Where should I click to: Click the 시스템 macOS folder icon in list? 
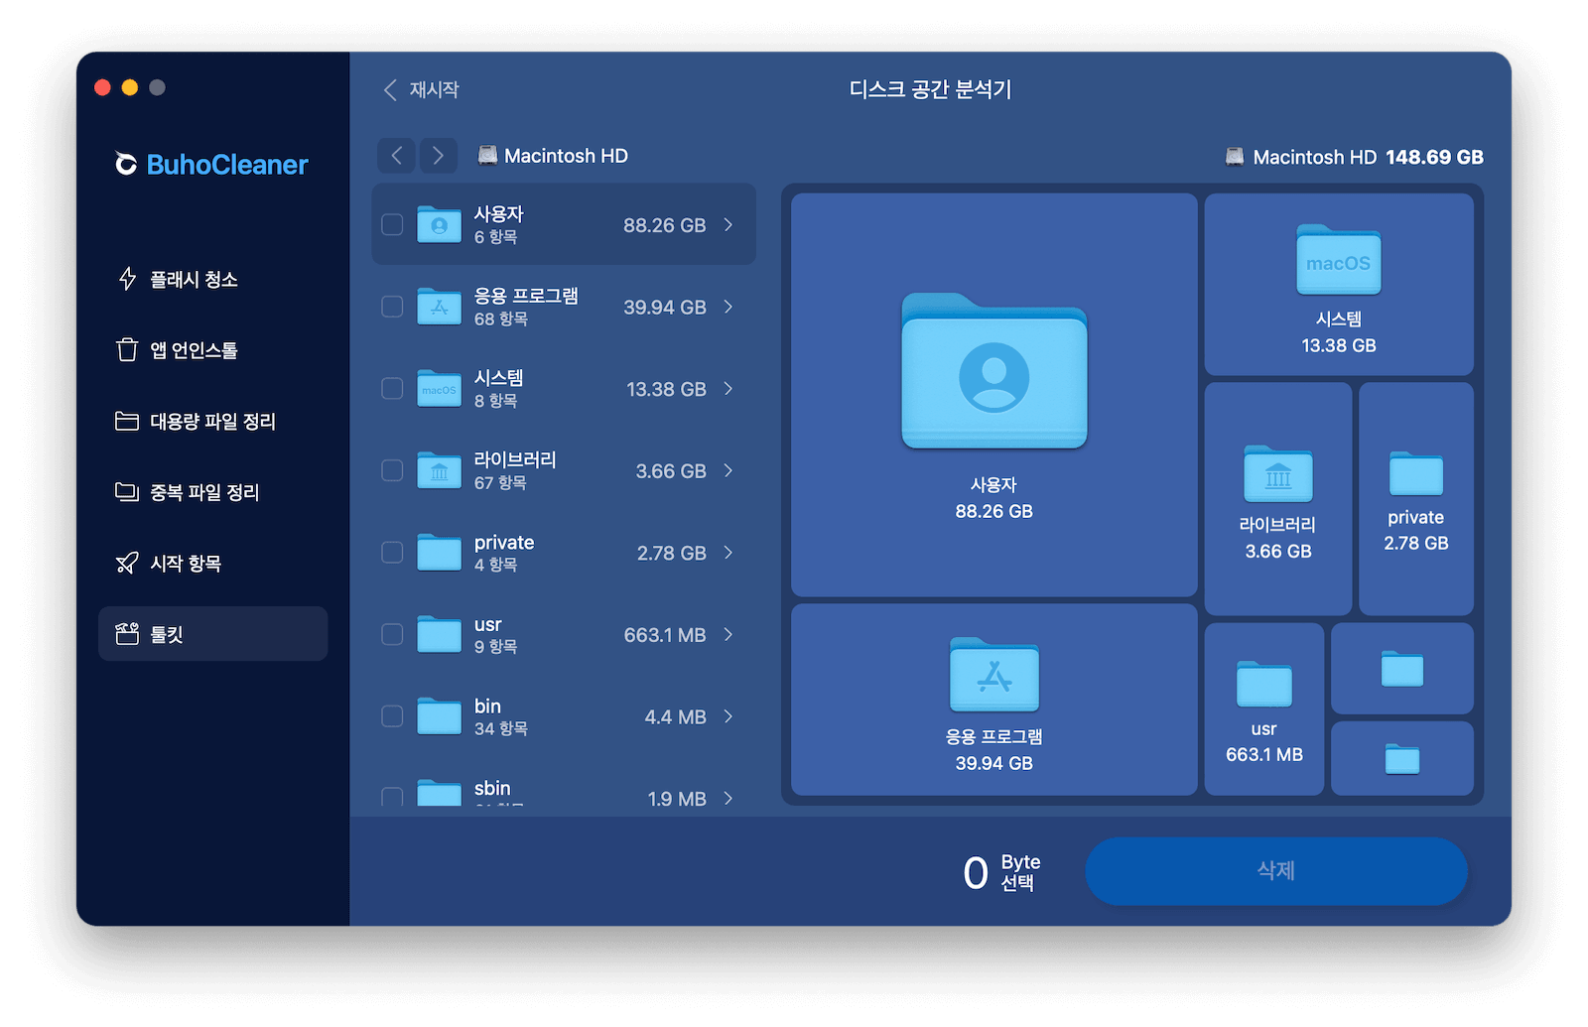pos(439,389)
